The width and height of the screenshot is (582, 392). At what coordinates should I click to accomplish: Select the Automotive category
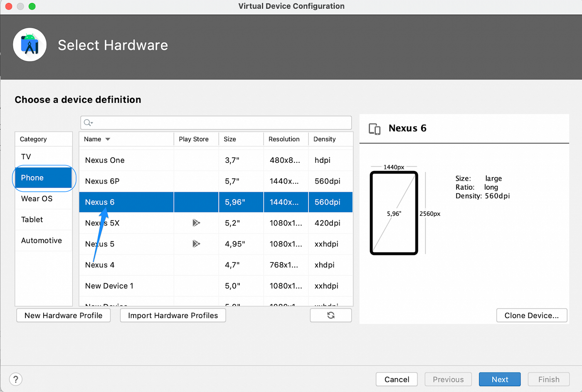point(44,240)
